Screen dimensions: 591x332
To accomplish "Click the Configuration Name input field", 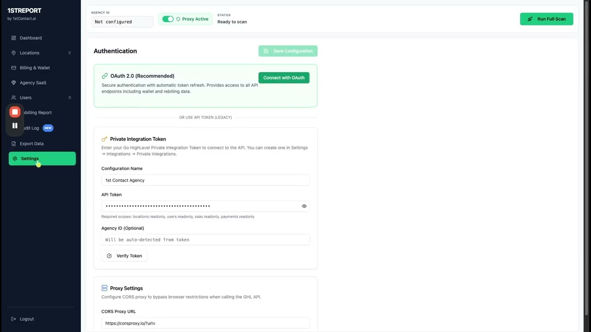I will 205,180.
